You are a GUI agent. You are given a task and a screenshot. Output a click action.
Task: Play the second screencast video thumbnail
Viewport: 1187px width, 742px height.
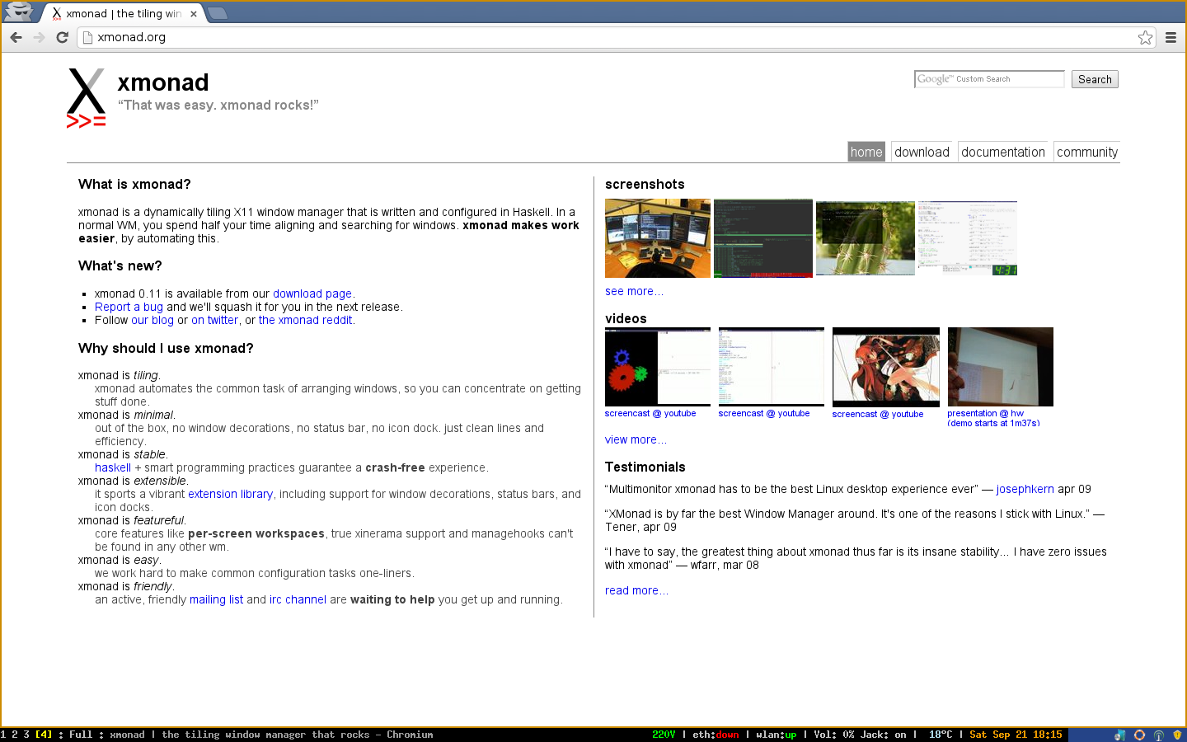coord(772,367)
